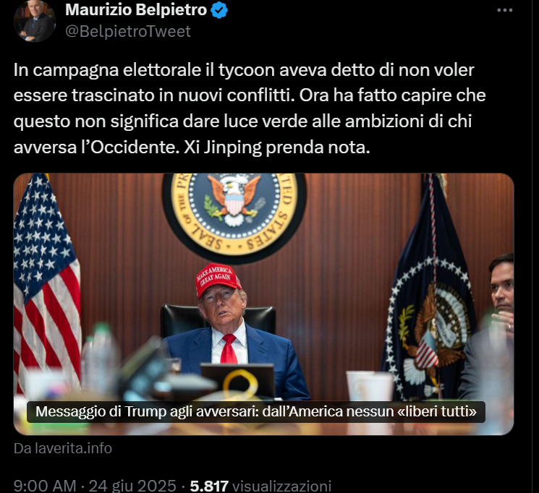Open Maurizio Belpietro's profile avatar
Viewport: 539px width, 493px height.
click(35, 21)
